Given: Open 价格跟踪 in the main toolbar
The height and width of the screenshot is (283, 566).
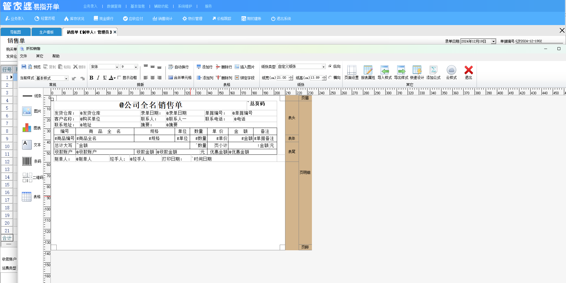Looking at the screenshot, I should click(x=222, y=19).
